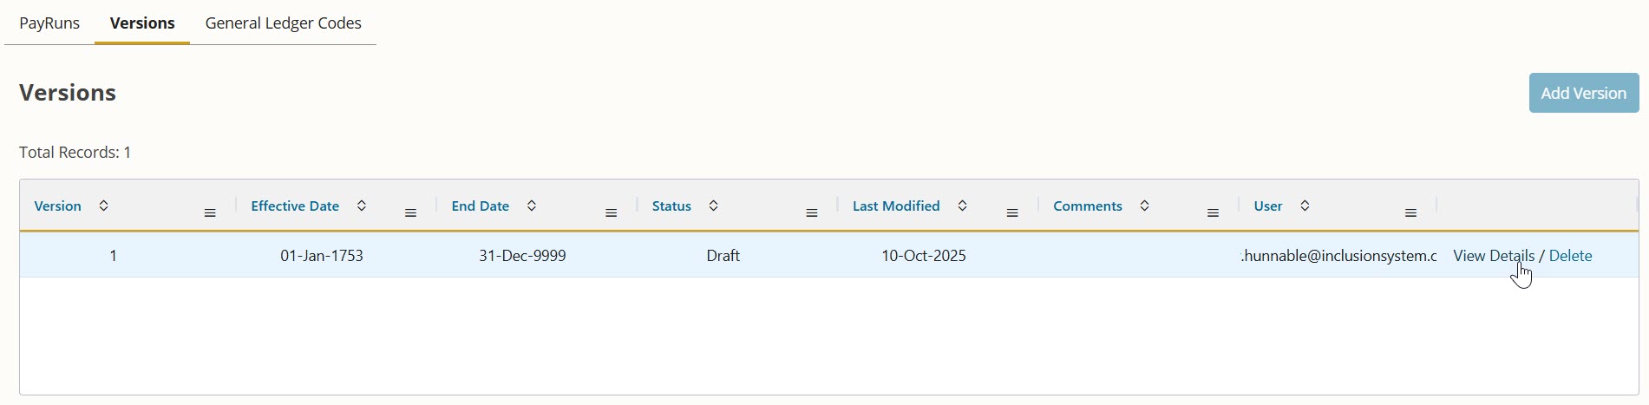Sort by End Date arrows

(532, 206)
